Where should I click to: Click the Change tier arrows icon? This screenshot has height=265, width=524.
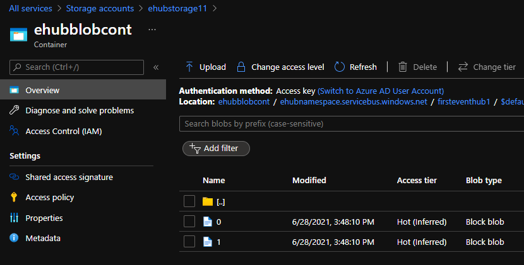click(463, 67)
